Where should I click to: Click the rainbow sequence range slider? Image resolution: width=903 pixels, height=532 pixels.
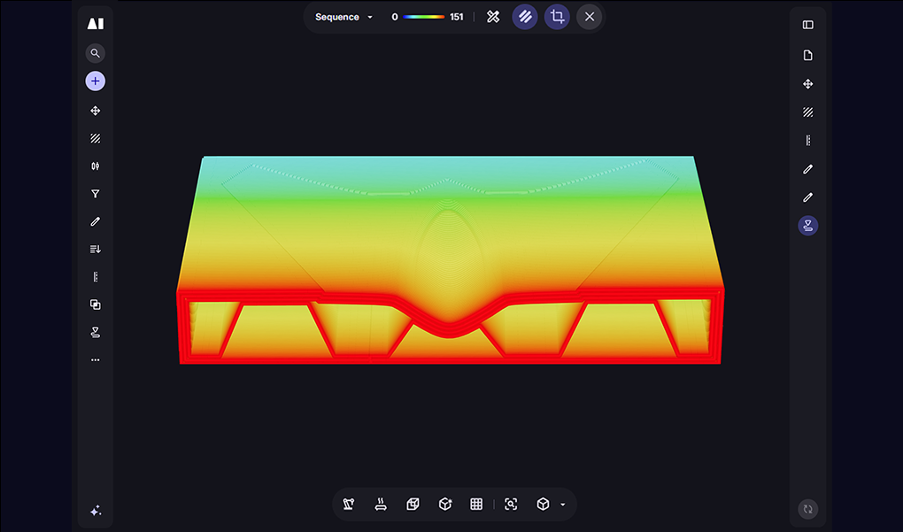(x=424, y=17)
